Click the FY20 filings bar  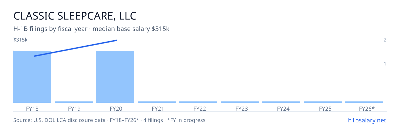pyautogui.click(x=115, y=77)
